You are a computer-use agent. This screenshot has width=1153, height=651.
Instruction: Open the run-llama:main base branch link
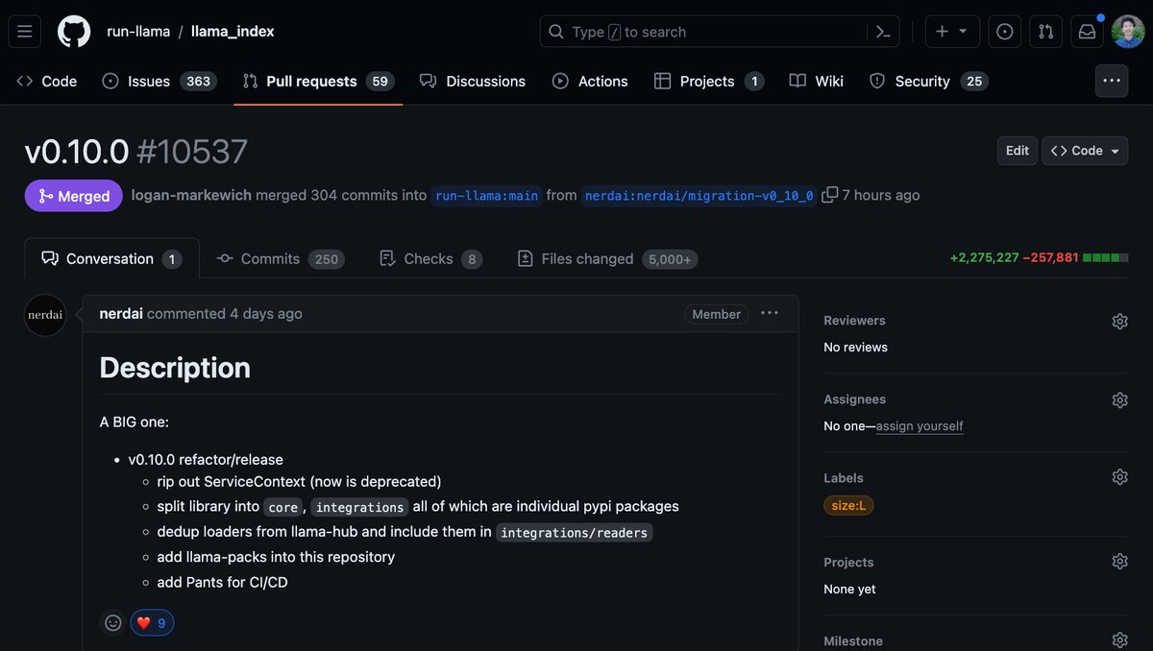click(x=486, y=195)
